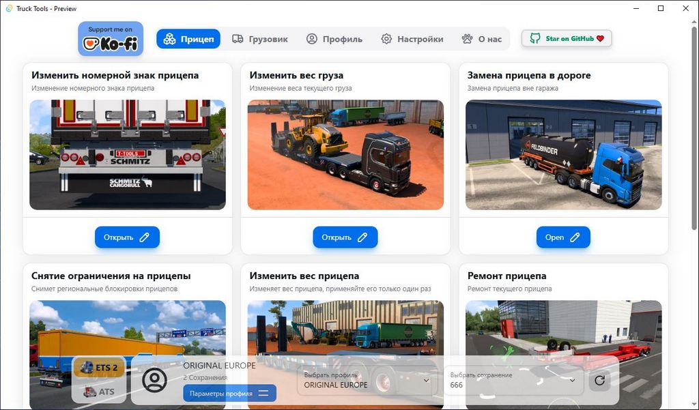Click the vertical scrollbar down arrow

pos(694,405)
